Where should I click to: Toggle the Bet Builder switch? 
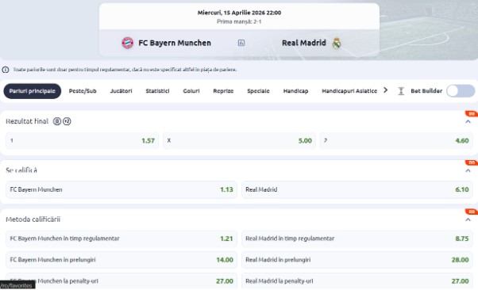coord(461,90)
